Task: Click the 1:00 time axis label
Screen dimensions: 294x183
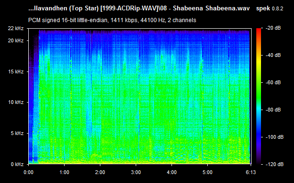Action: point(64,172)
